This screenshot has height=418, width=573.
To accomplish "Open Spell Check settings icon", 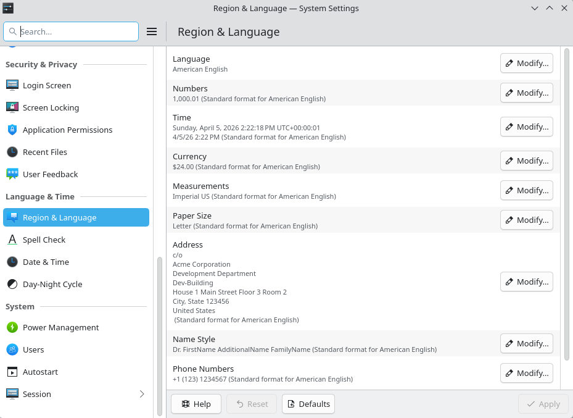I will point(12,240).
